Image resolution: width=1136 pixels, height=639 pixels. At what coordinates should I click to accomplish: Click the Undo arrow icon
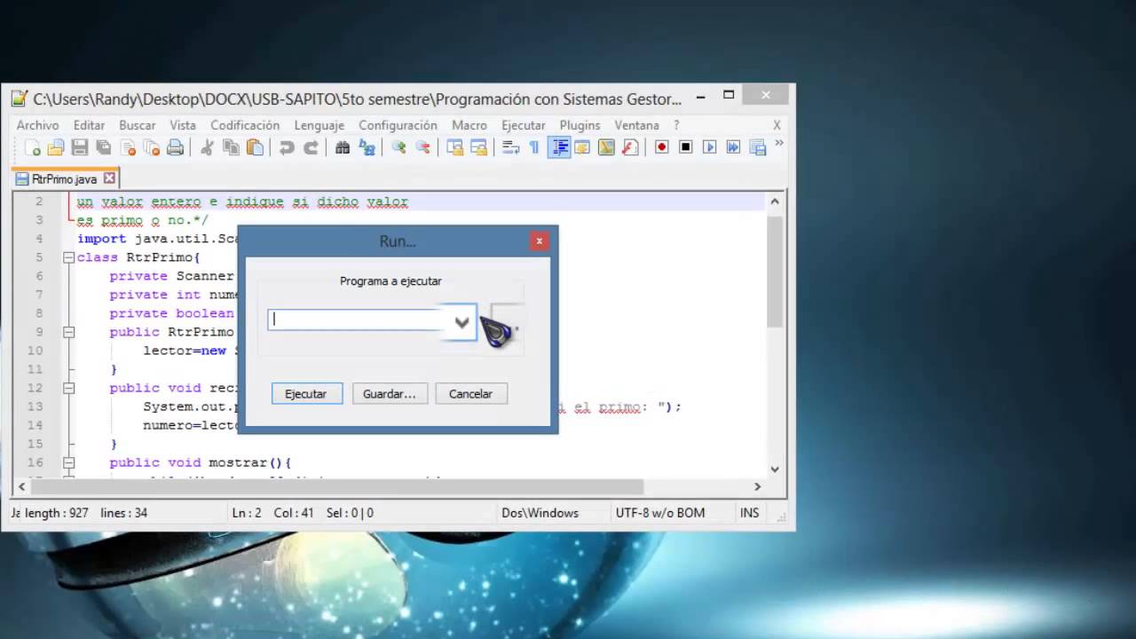point(287,147)
